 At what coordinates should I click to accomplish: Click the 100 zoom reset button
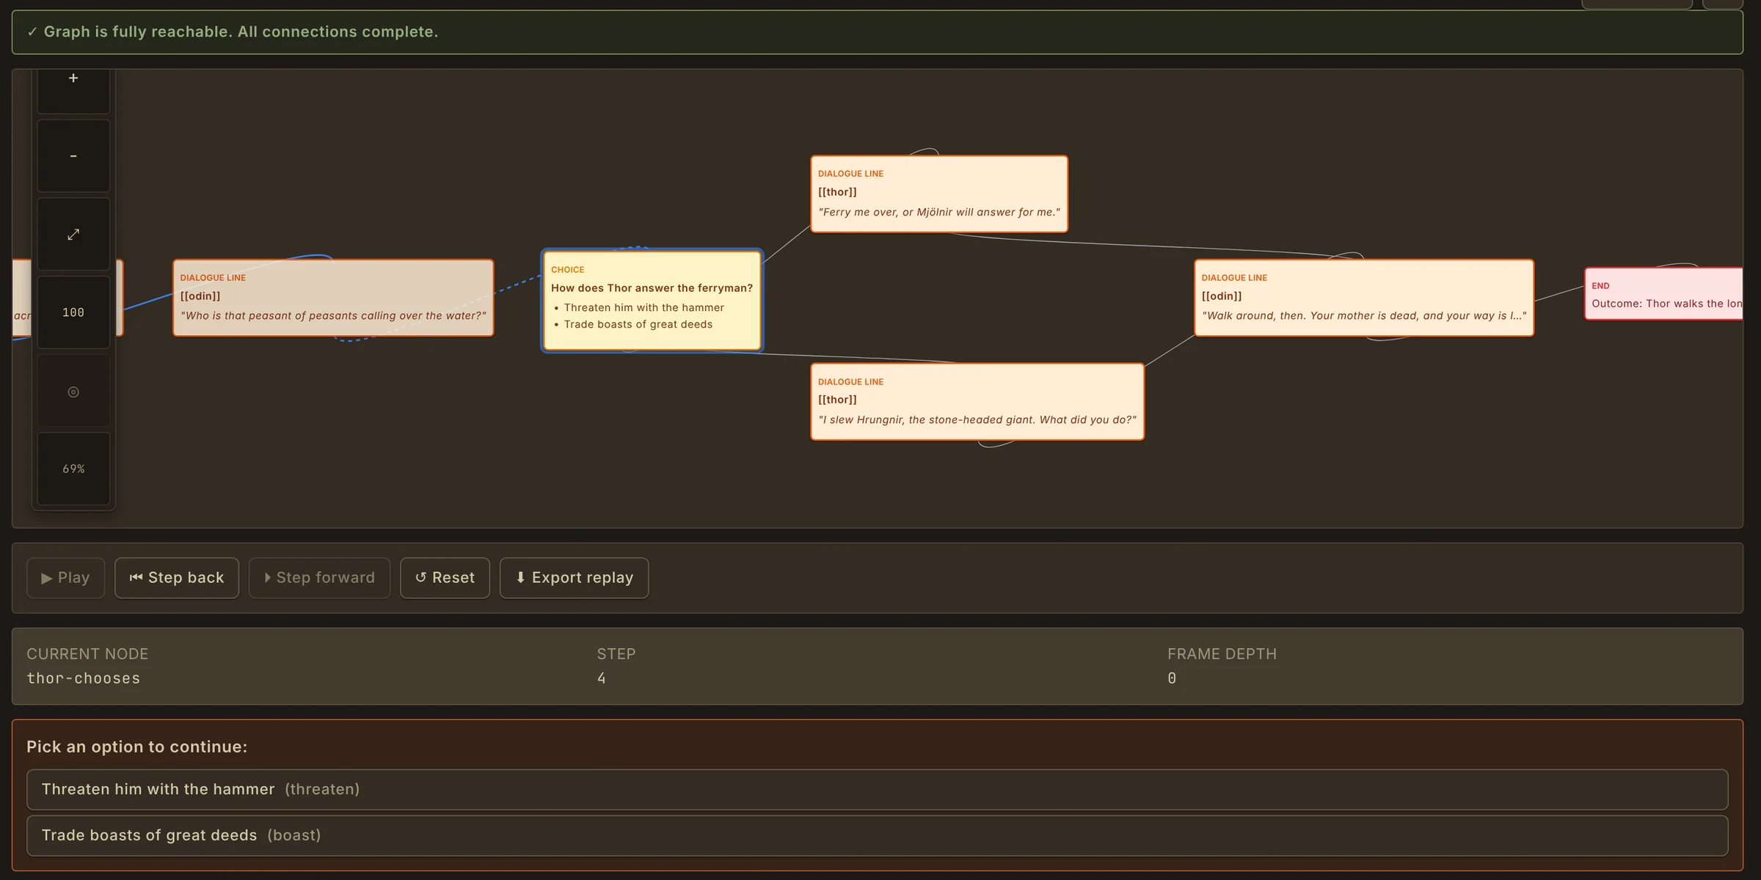tap(73, 312)
